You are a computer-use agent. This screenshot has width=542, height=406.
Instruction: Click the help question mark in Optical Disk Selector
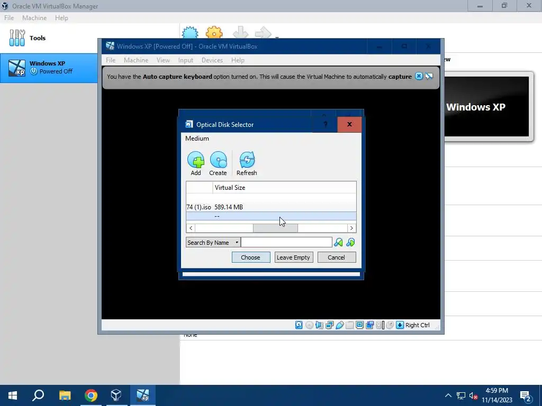tap(325, 124)
